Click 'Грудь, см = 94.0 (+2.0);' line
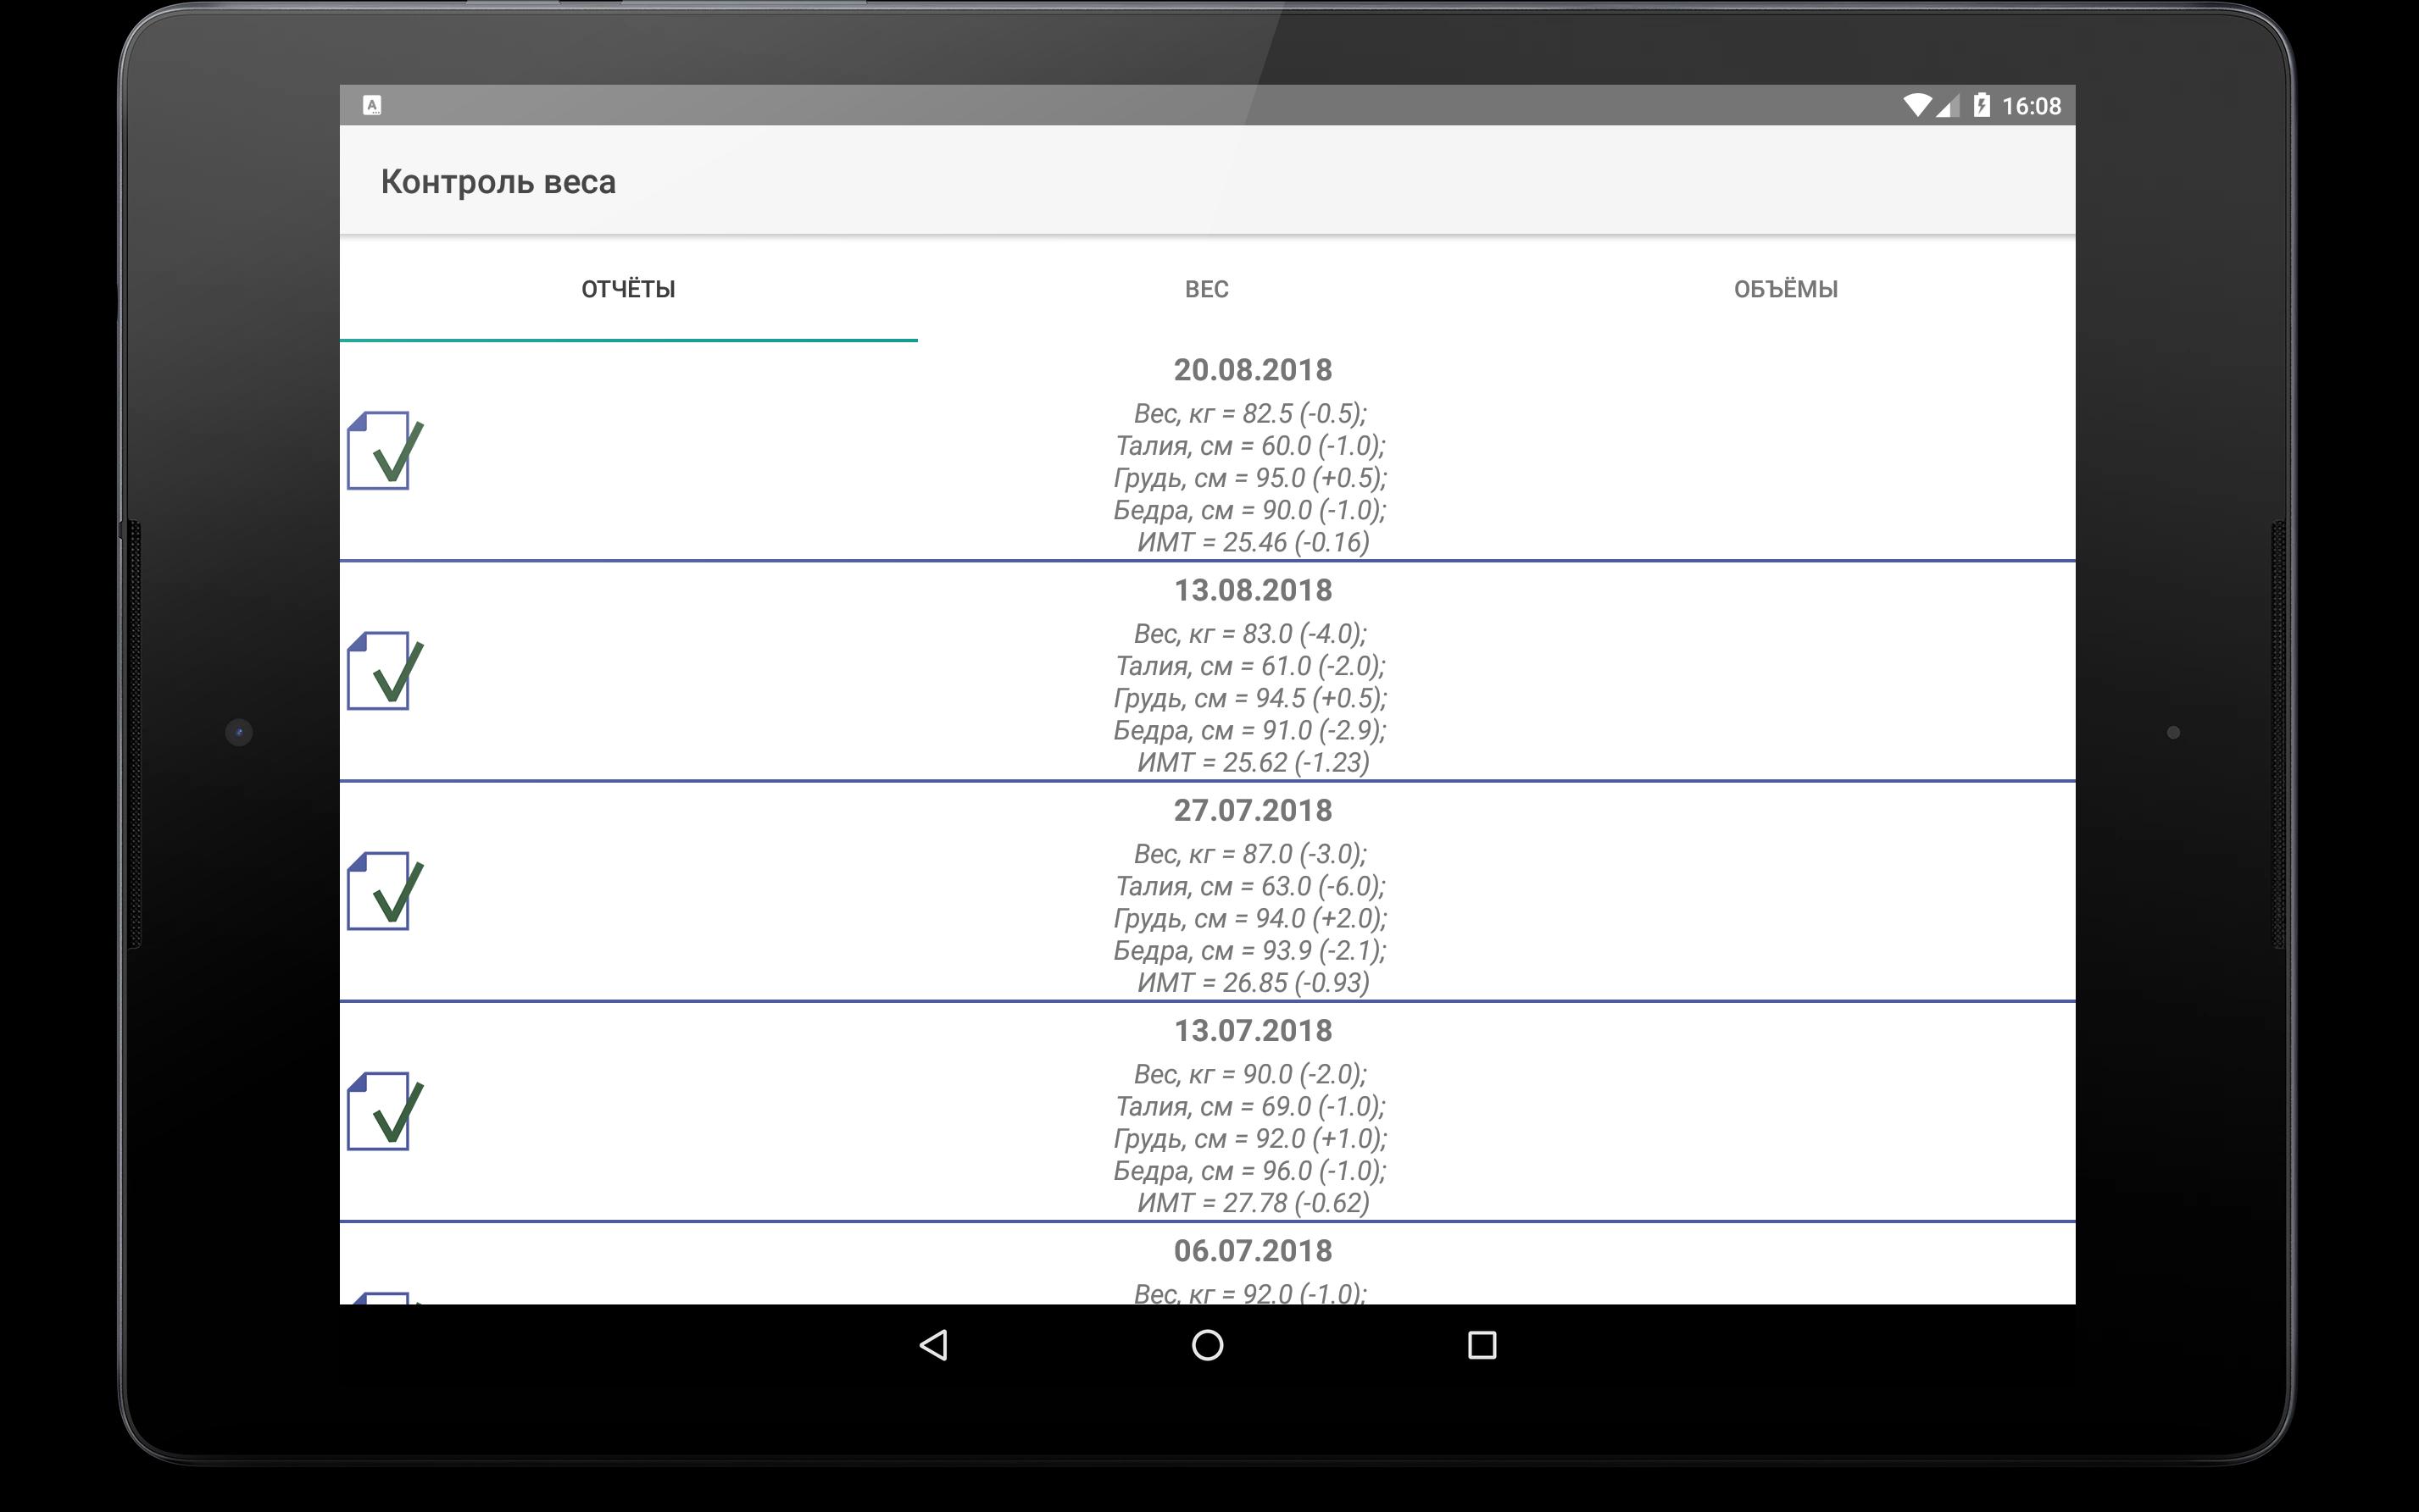Screen dimensions: 2419x1512 pos(1250,917)
